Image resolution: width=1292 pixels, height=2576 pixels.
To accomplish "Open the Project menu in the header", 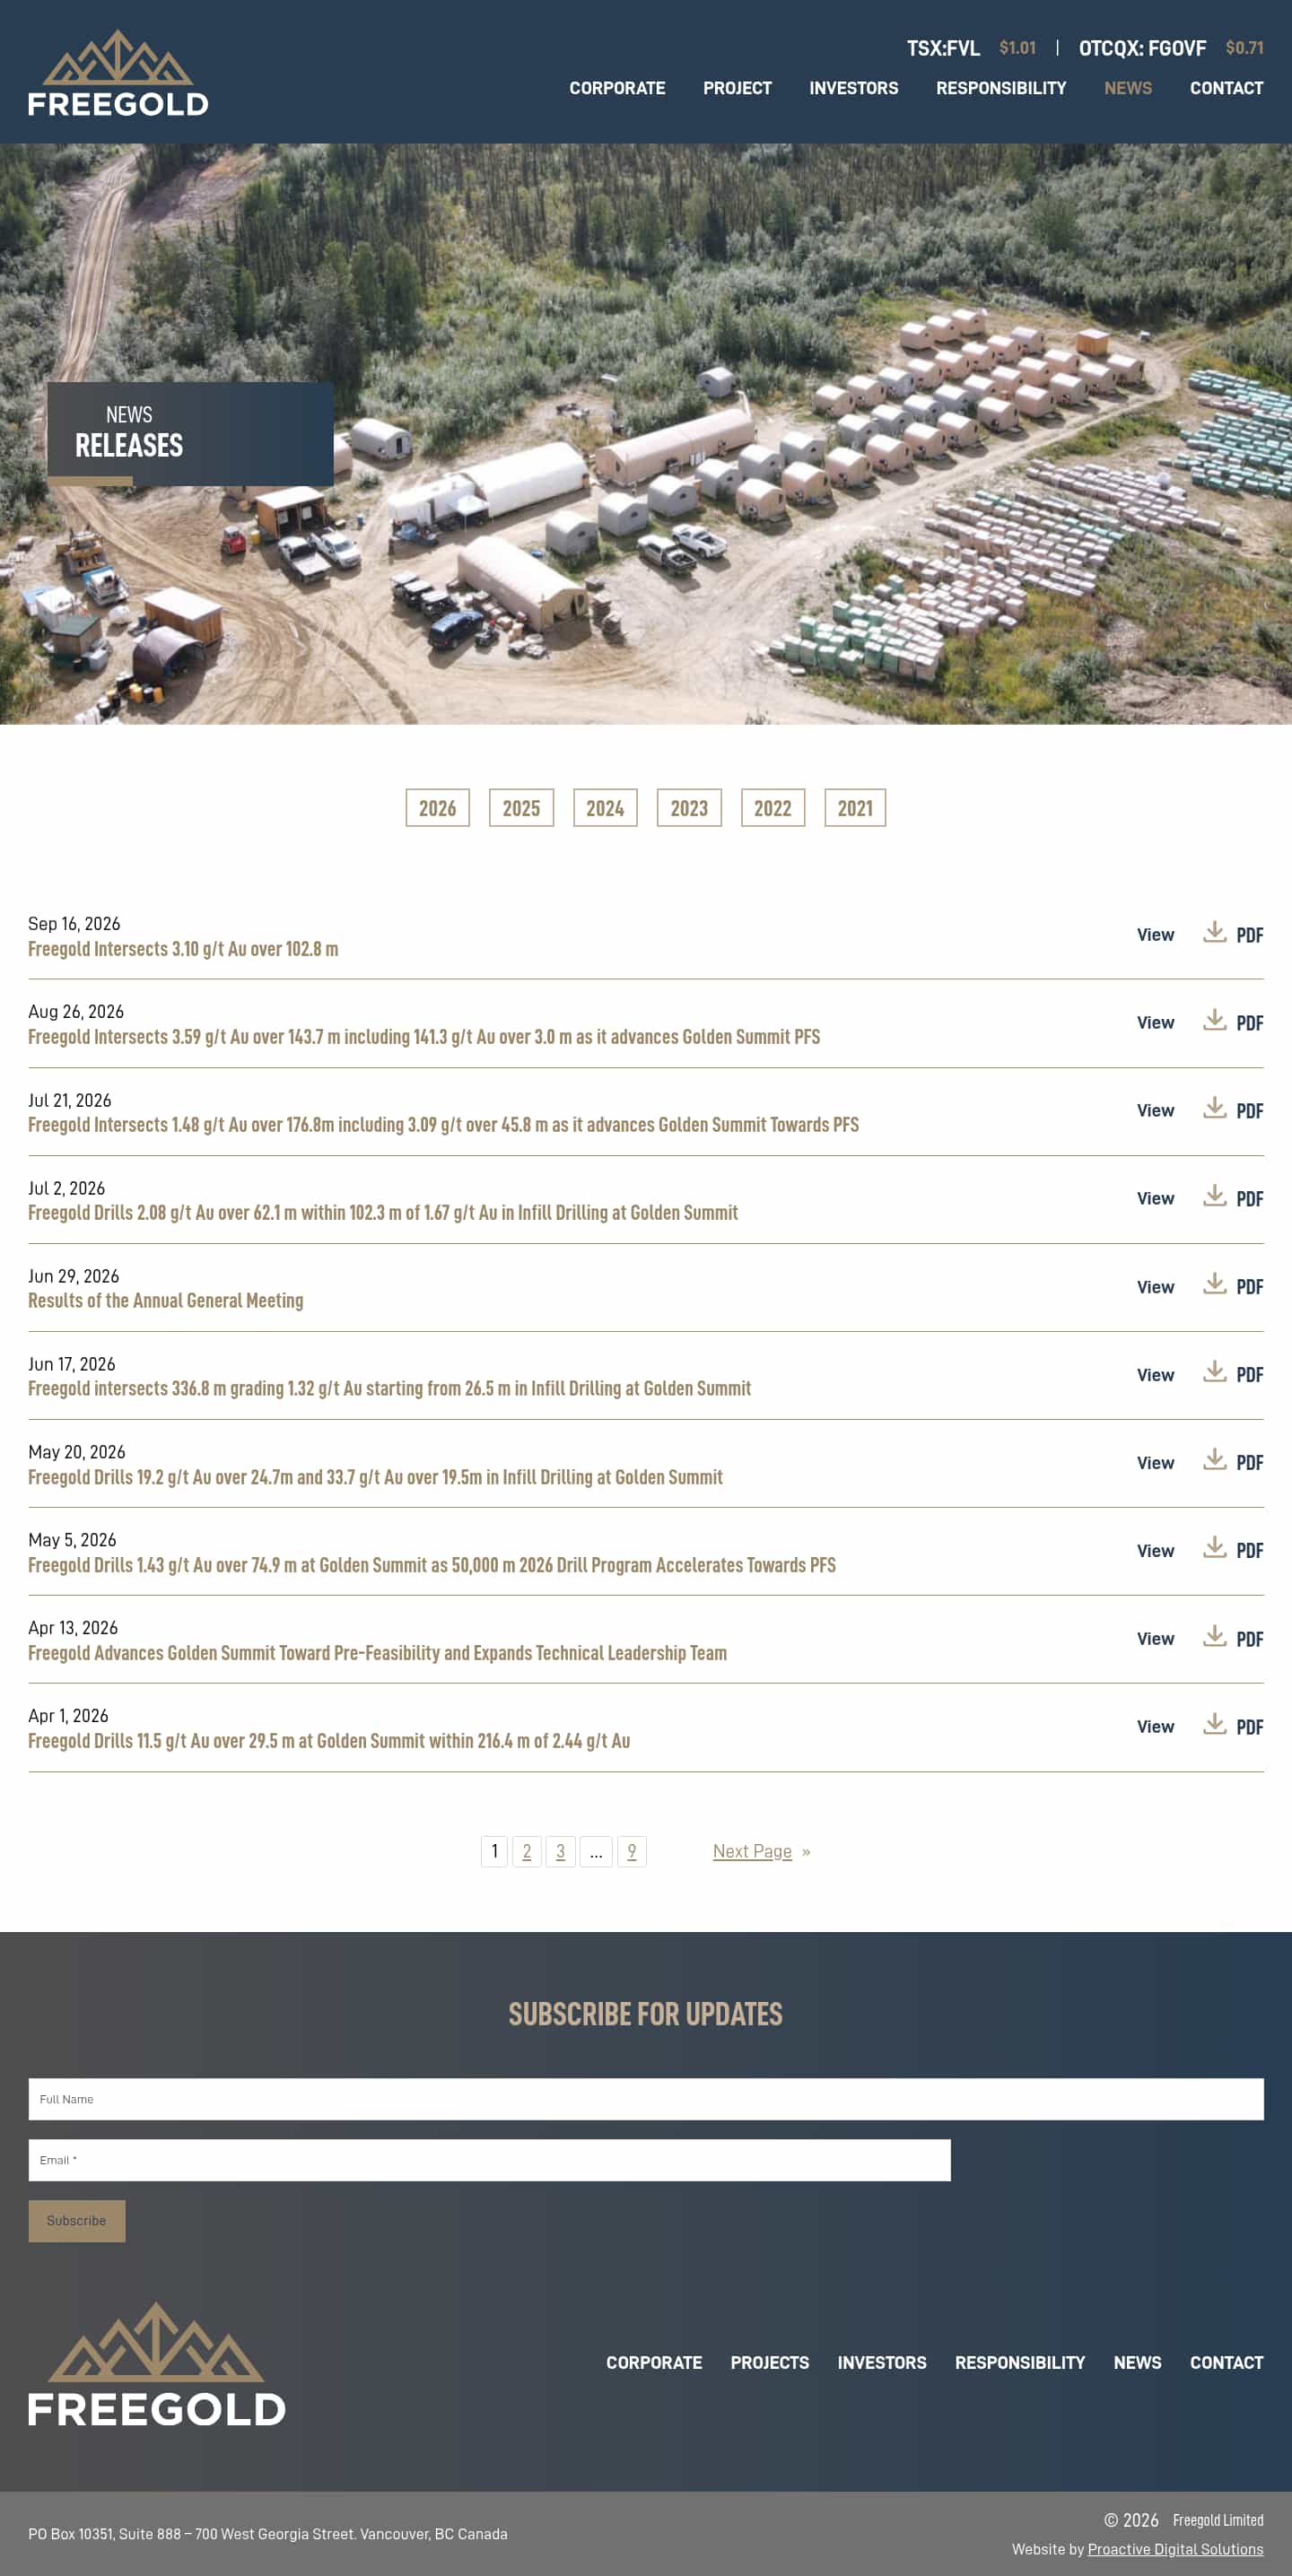I will (x=737, y=88).
